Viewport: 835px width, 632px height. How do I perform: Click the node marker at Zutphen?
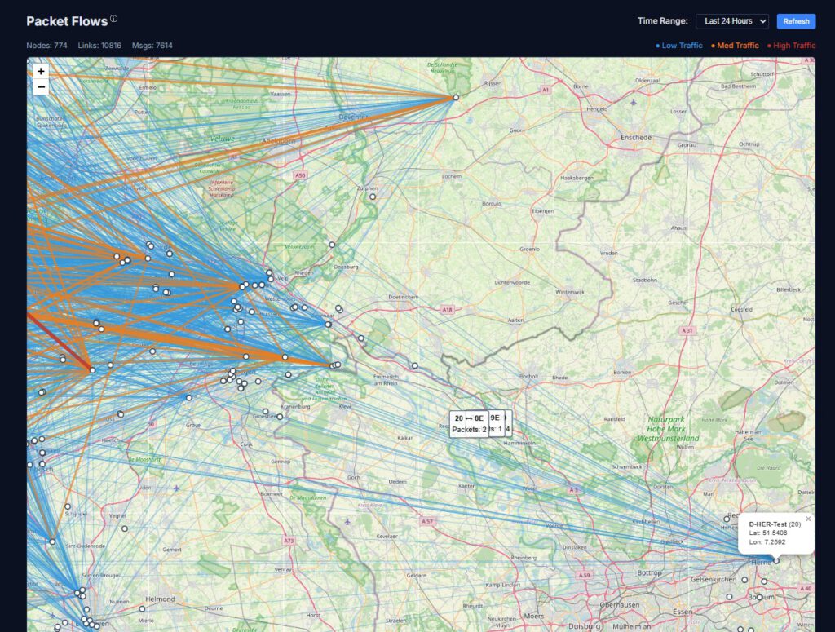pos(373,197)
